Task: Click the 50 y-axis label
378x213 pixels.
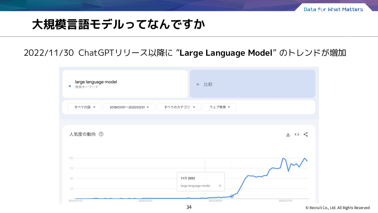Action: pos(71,179)
